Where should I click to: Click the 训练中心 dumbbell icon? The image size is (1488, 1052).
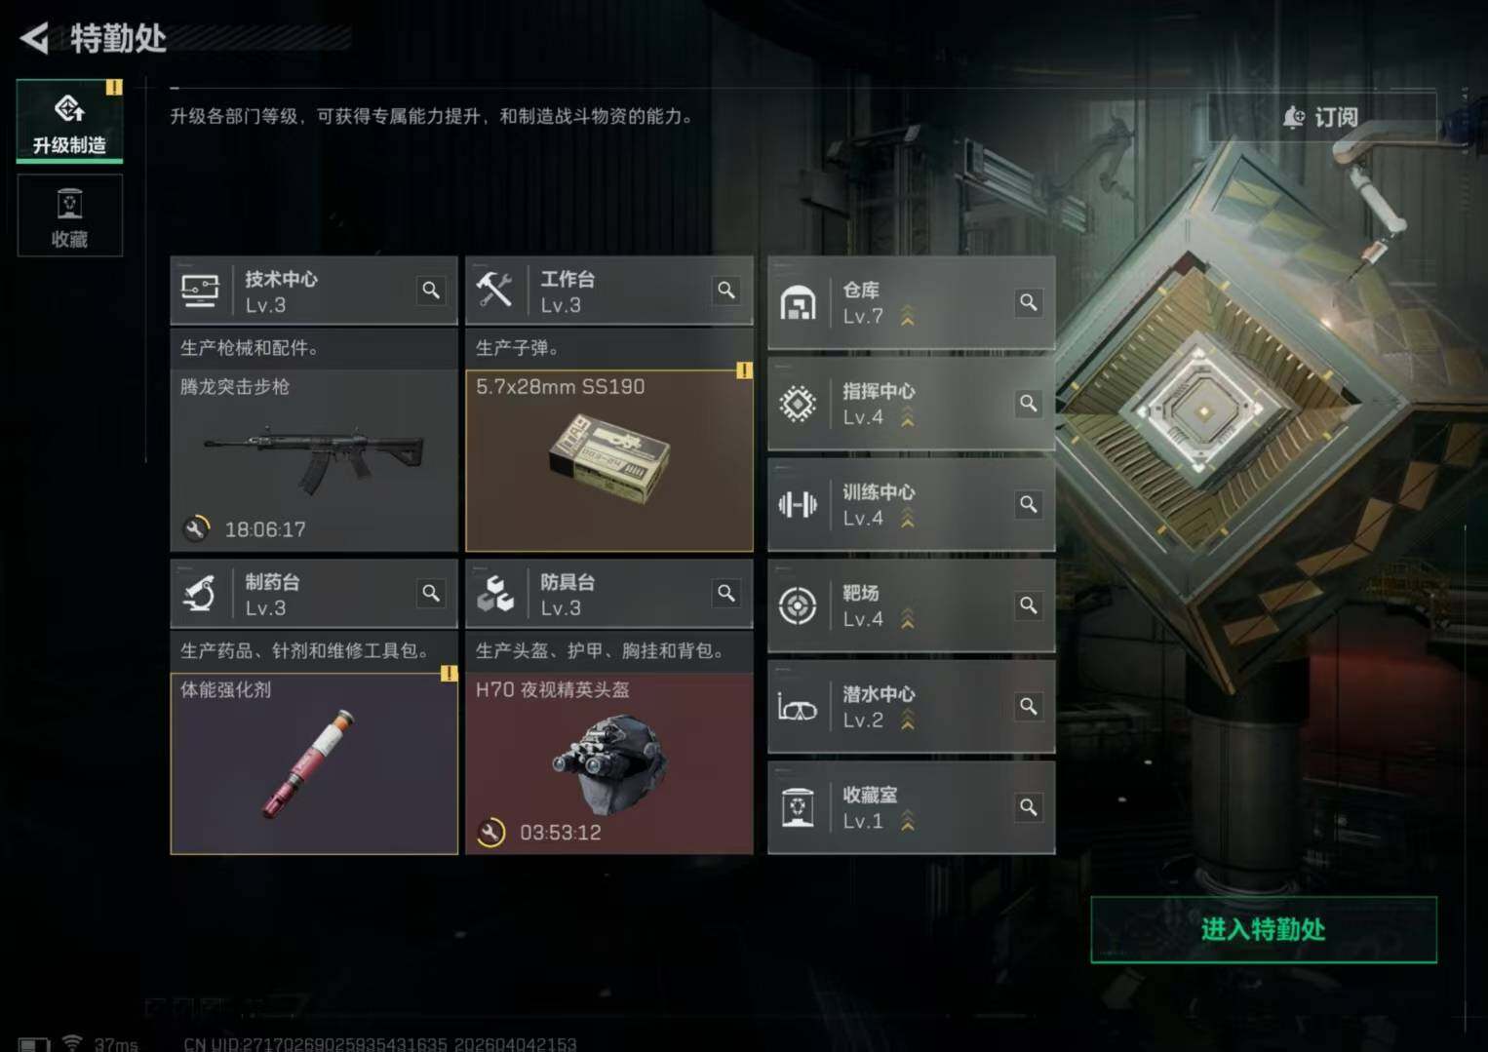pyautogui.click(x=798, y=505)
